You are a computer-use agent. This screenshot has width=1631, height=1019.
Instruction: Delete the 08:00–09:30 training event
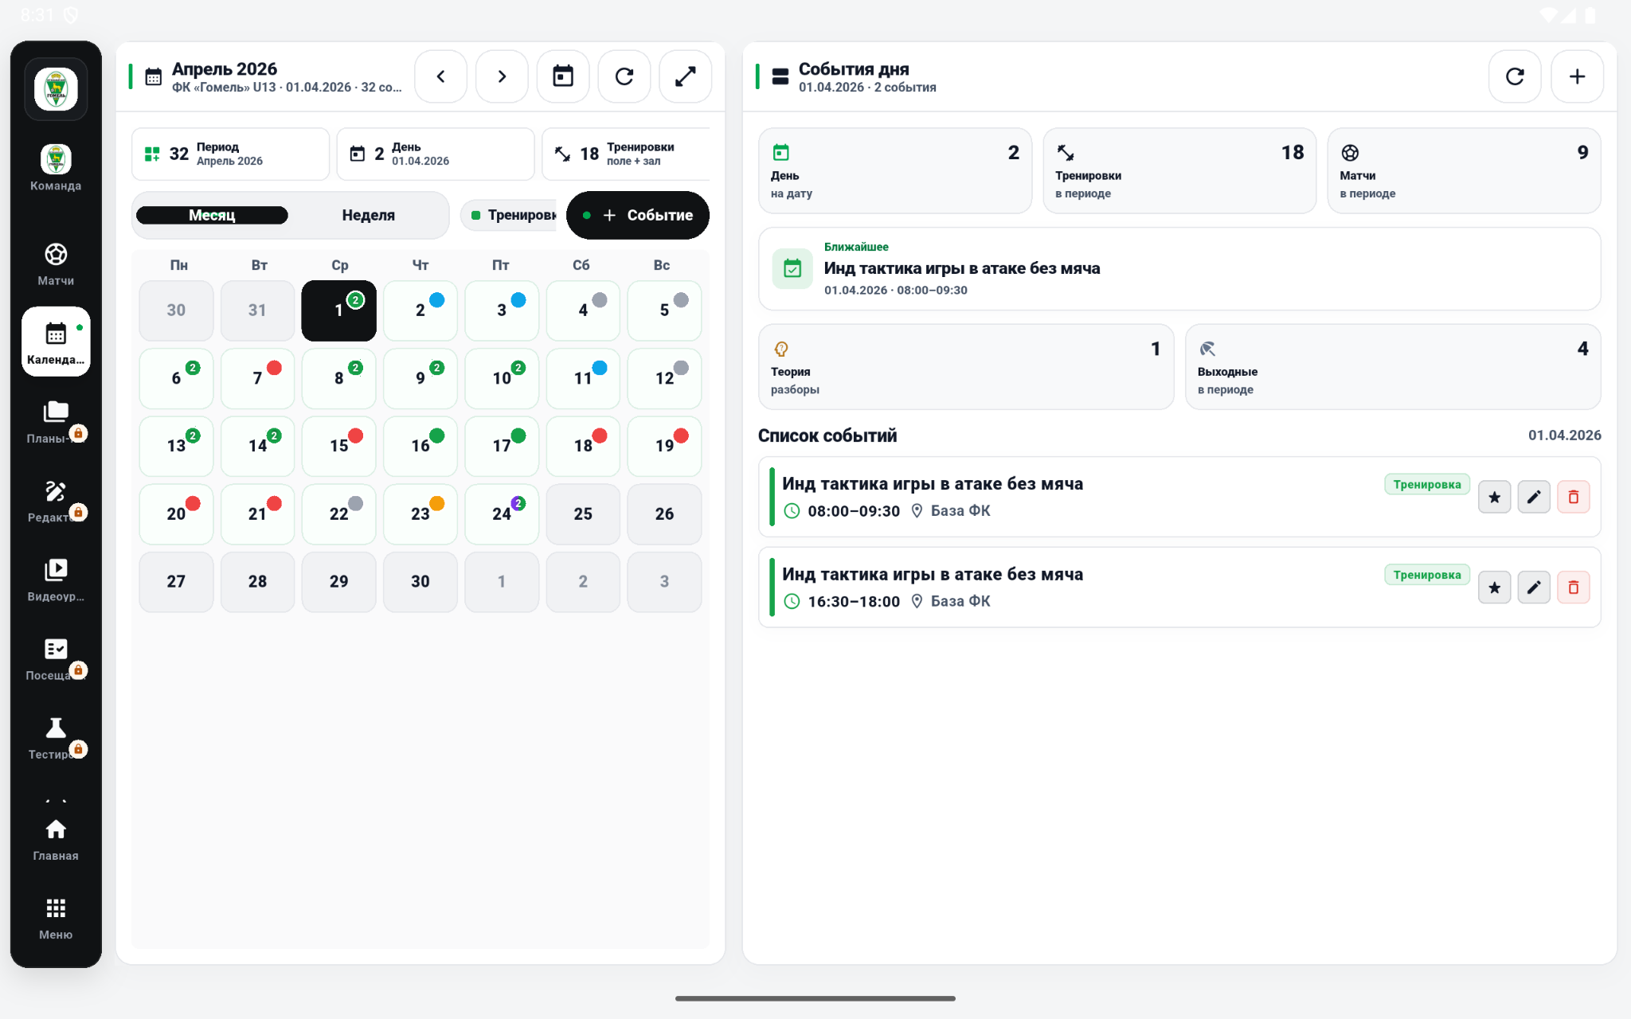(x=1574, y=497)
